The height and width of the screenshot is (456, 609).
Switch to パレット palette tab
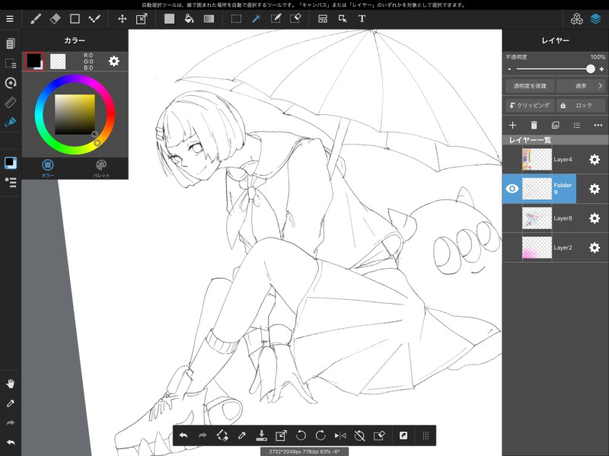pos(101,168)
